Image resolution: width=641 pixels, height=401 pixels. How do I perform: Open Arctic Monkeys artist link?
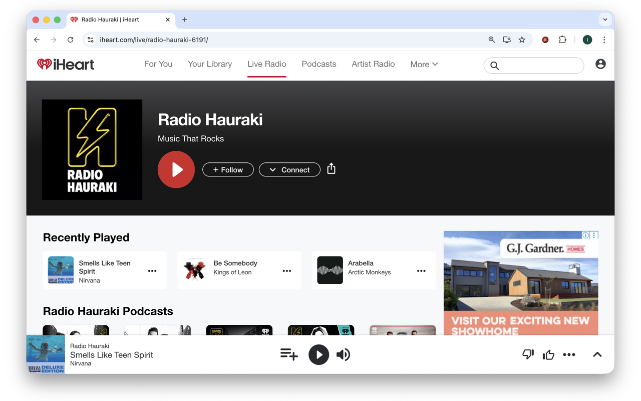click(370, 272)
